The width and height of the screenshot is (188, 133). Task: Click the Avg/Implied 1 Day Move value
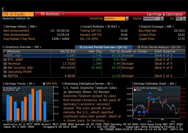click(60, 39)
